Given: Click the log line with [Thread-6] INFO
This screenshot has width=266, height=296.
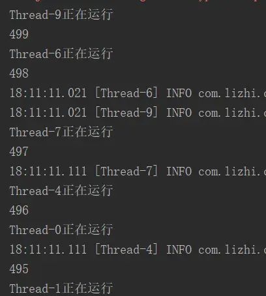Looking at the screenshot, I should (138, 93).
